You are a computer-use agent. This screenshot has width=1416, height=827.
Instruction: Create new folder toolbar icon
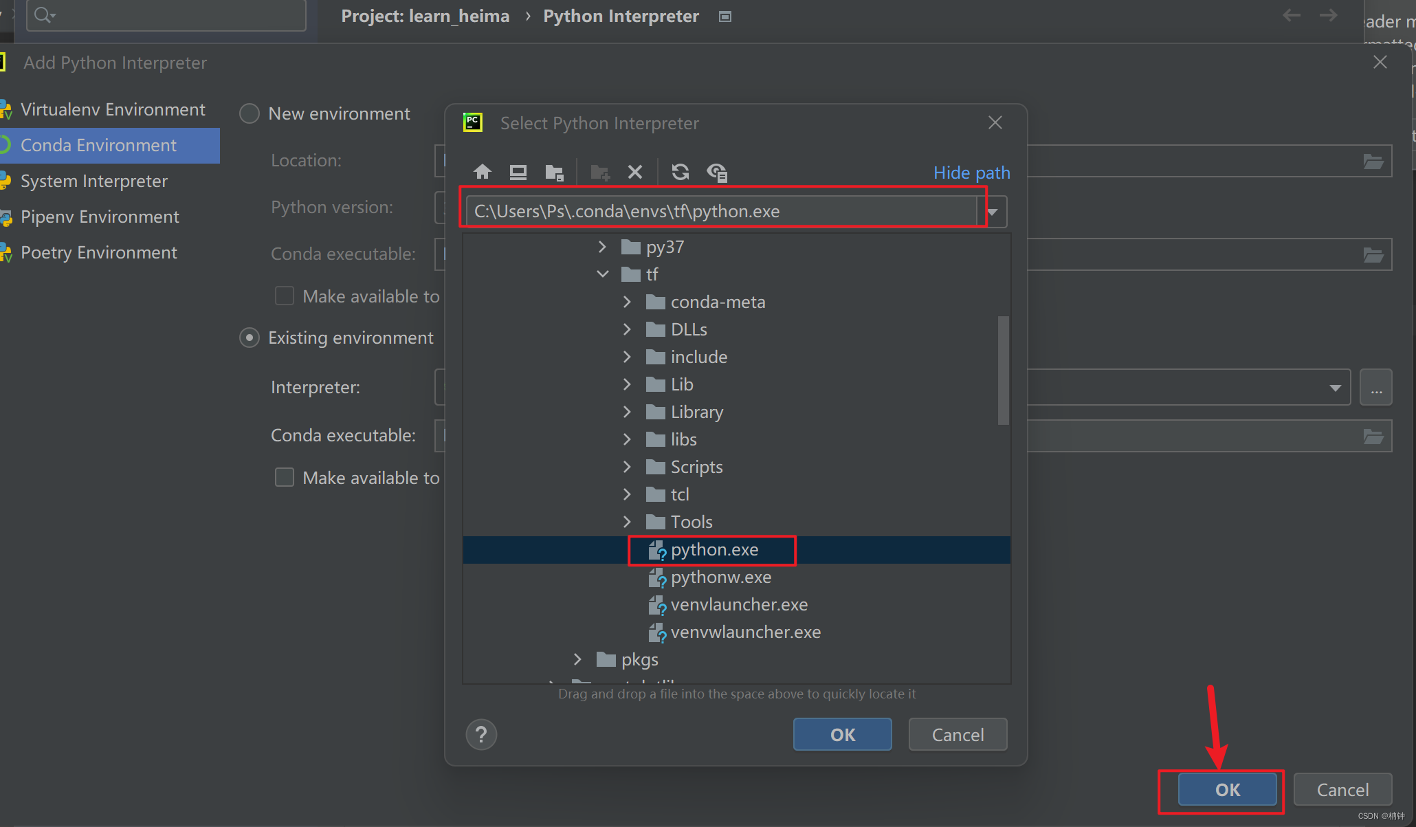600,172
